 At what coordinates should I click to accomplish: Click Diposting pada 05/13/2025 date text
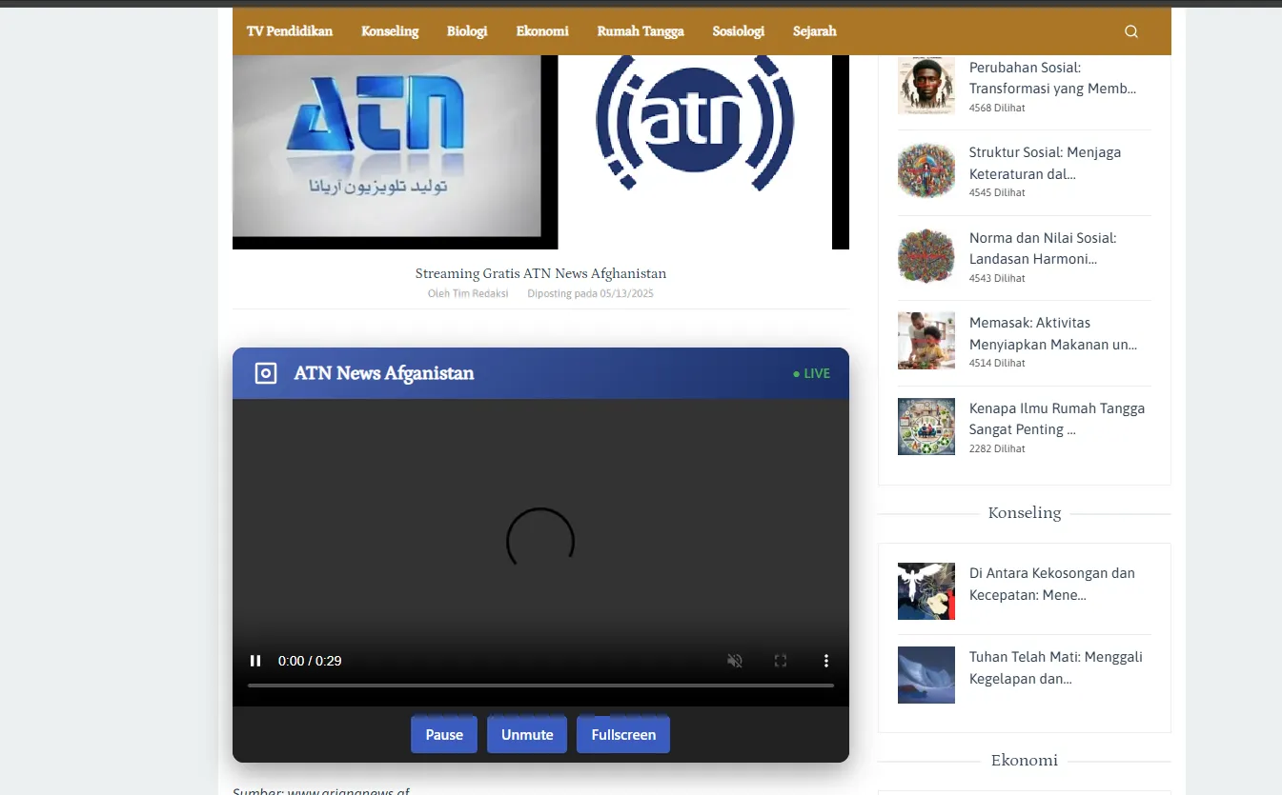coord(591,293)
